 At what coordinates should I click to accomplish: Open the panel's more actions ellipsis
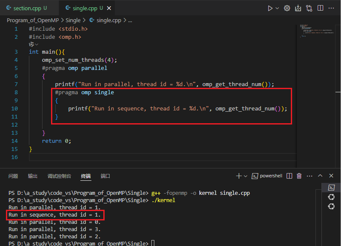tap(310, 176)
